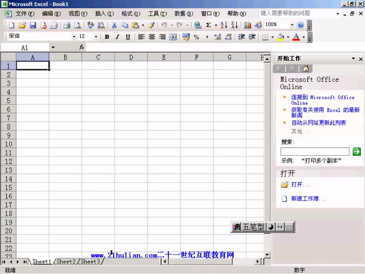
Task: Click the Undo arrow icon
Action: pyautogui.click(x=164, y=25)
